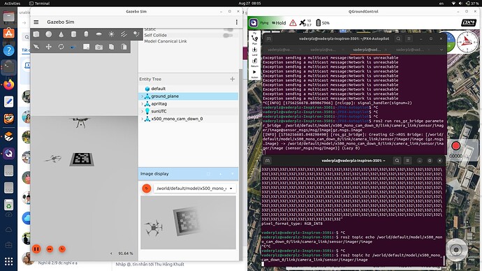Click the virtual joystick in QGroundControl

pyautogui.click(x=456, y=249)
